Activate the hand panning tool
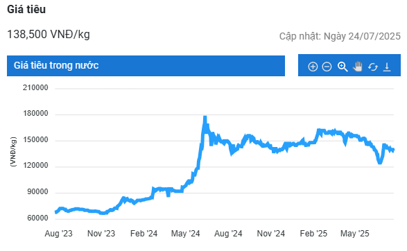Image resolution: width=407 pixels, height=251 pixels. [358, 67]
